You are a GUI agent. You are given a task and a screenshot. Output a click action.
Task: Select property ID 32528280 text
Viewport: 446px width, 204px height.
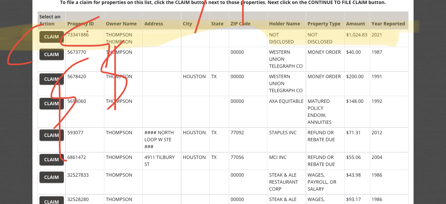point(78,199)
